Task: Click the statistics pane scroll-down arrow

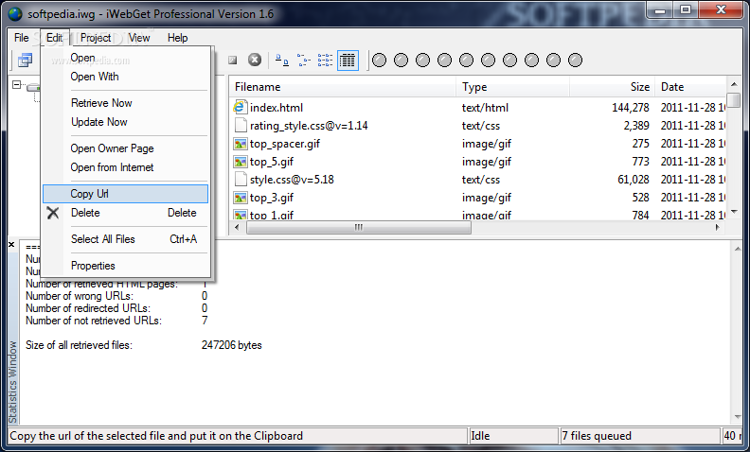Action: (x=737, y=417)
